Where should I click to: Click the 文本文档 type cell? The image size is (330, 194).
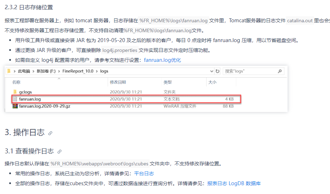pyautogui.click(x=172, y=99)
